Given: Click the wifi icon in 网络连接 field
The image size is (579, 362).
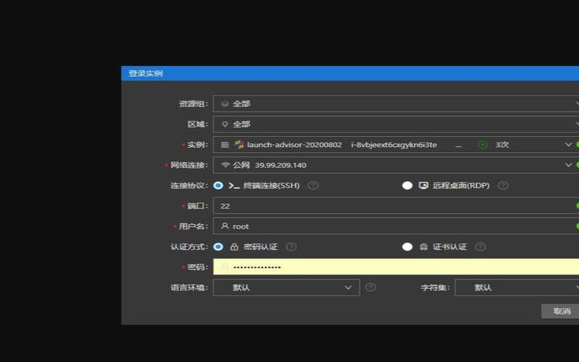Looking at the screenshot, I should (225, 165).
